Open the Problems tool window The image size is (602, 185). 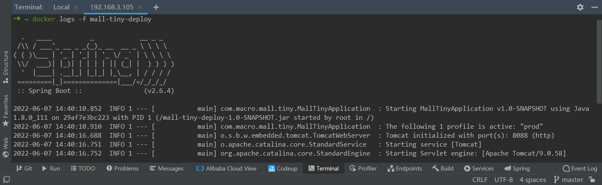122,168
